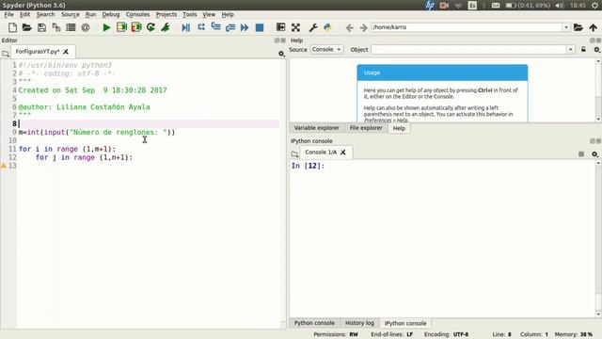
Task: Save all files icon
Action: tap(56, 27)
